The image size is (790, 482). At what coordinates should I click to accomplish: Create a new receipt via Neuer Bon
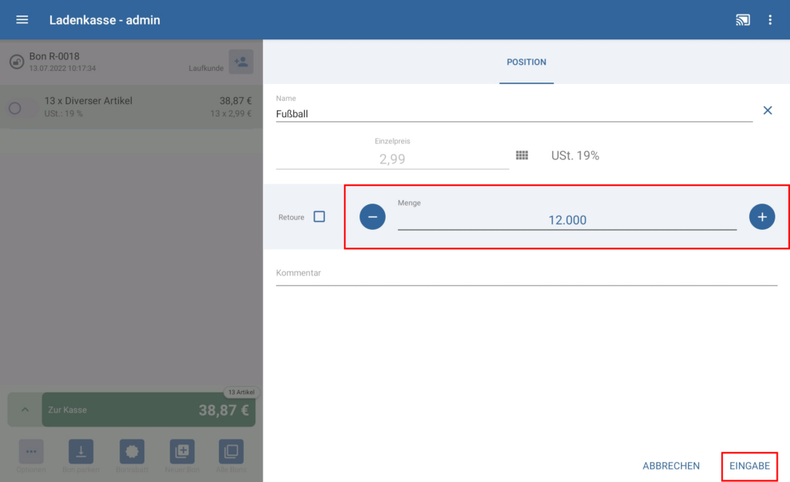click(x=182, y=452)
